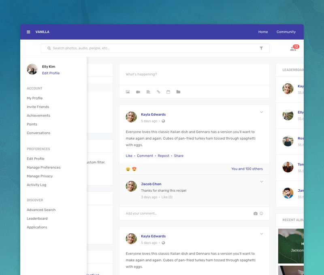Image resolution: width=324 pixels, height=275 pixels.
Task: Like the top Kayla Edwards post
Action: pyautogui.click(x=129, y=156)
